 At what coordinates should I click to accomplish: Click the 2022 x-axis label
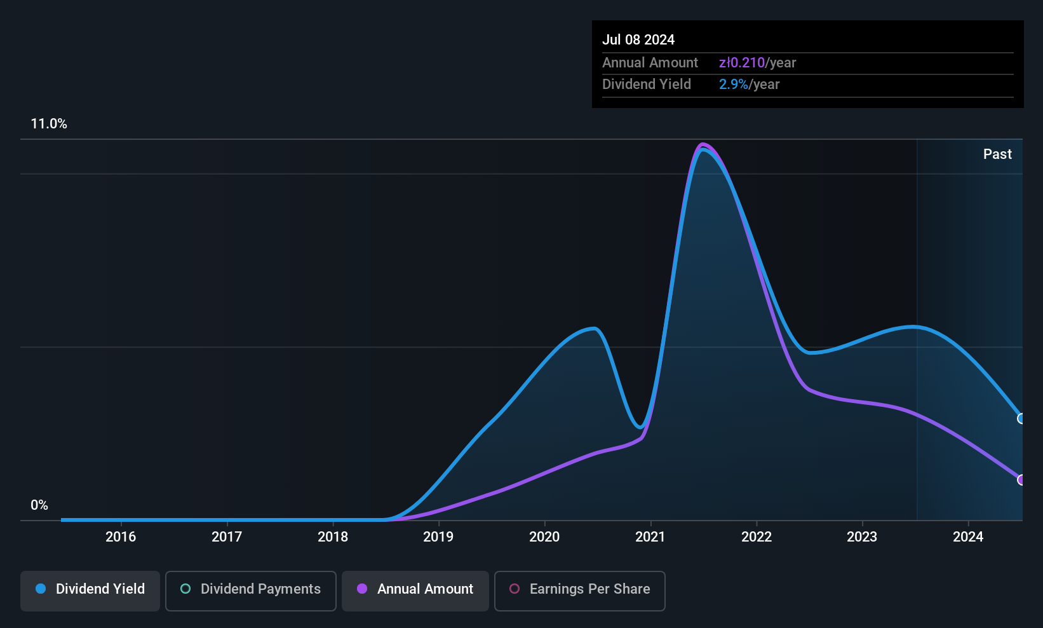757,536
